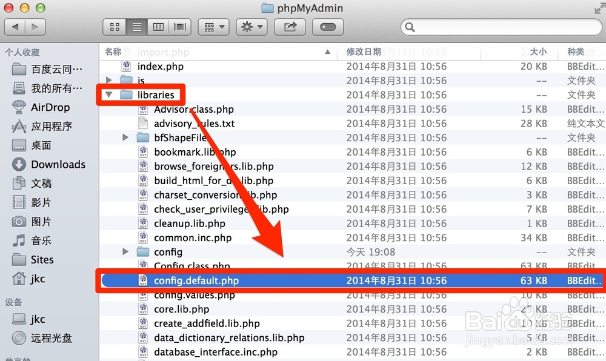The width and height of the screenshot is (606, 361).
Task: Open the gear action menu
Action: coord(251,27)
